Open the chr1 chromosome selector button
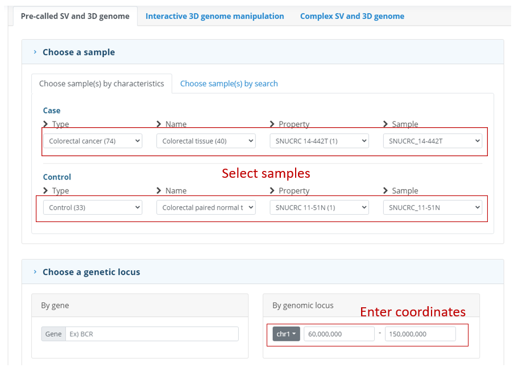This screenshot has width=514, height=372. pos(286,334)
